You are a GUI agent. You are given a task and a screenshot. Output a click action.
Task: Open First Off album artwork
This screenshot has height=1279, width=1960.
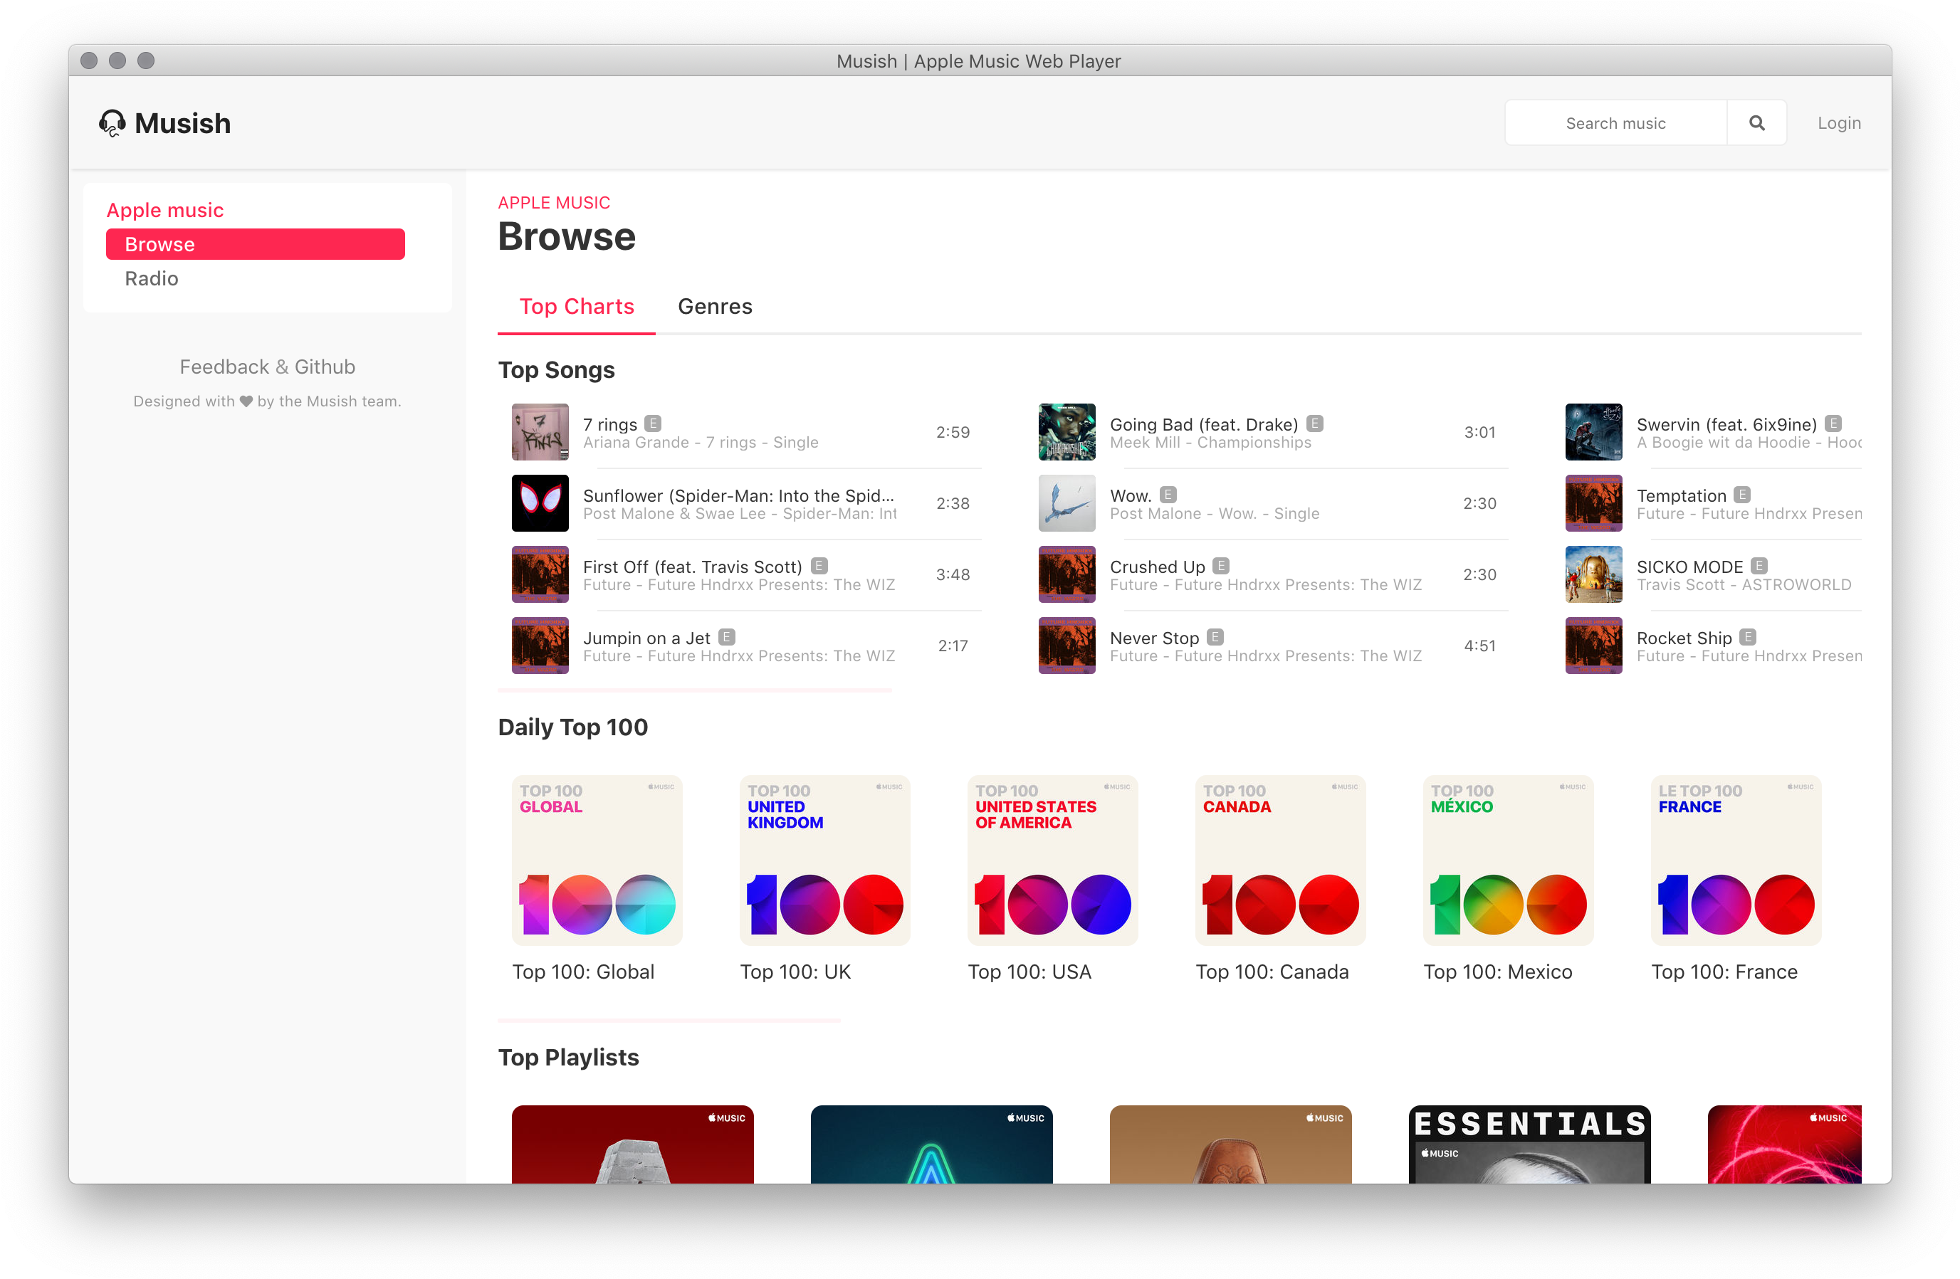[x=540, y=574]
